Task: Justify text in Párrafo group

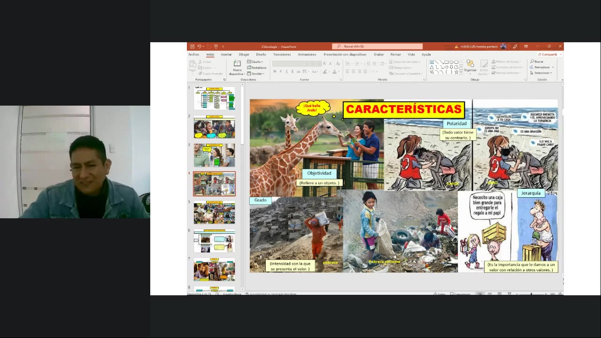Action: (365, 71)
